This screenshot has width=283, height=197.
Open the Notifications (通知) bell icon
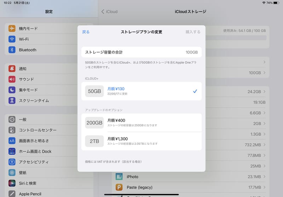click(12, 68)
